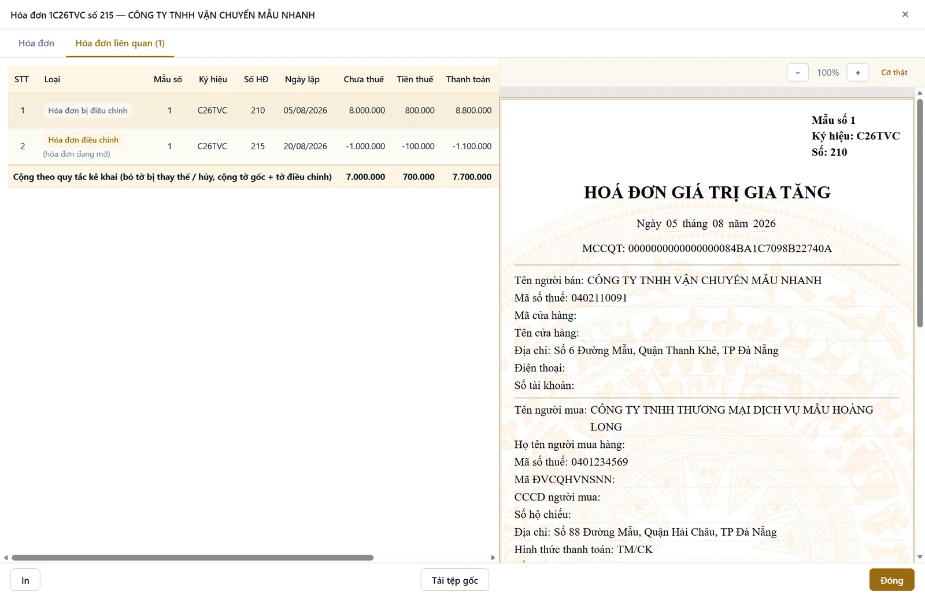The image size is (925, 596).
Task: Click the Thanh toán column header
Action: pos(468,79)
